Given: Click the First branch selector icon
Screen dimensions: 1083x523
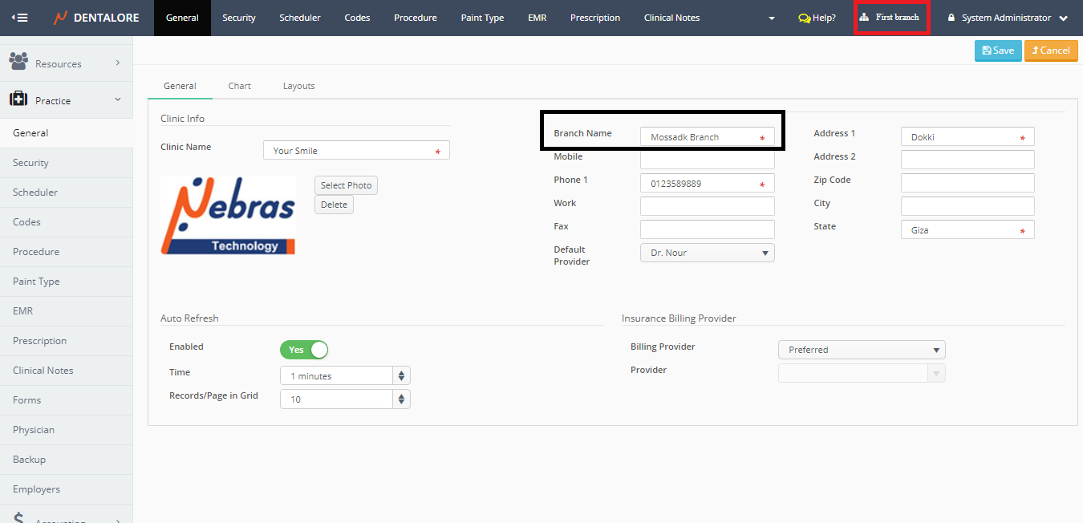Looking at the screenshot, I should (864, 18).
